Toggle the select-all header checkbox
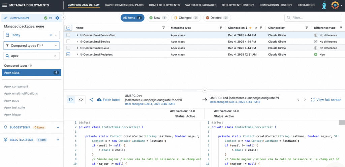The image size is (345, 167). (x=68, y=28)
